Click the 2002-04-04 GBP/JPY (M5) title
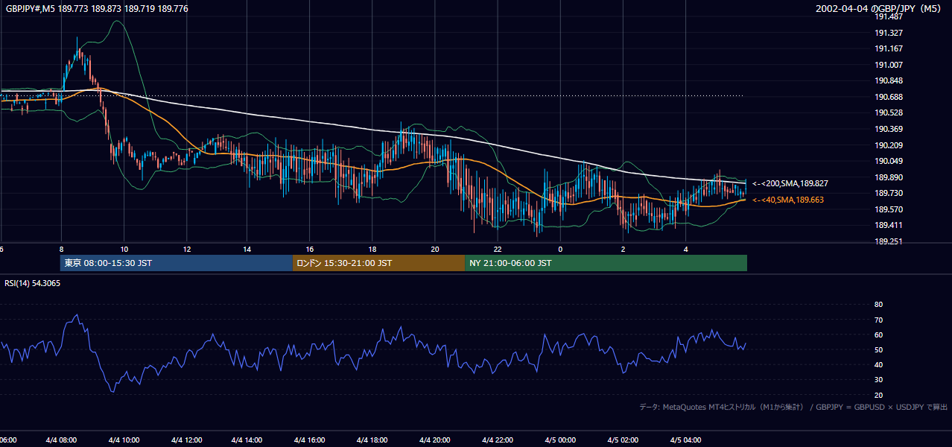952x447 pixels. click(880, 8)
